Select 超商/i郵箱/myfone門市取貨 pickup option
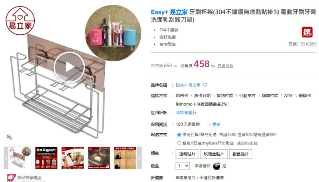The image size is (319, 182). coord(179,143)
